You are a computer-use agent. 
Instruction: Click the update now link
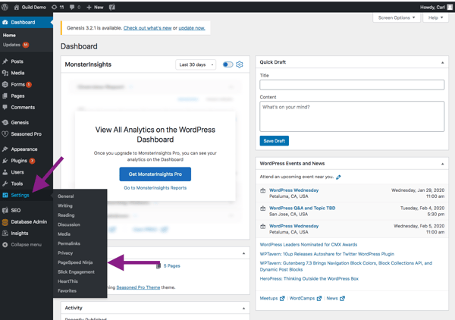click(192, 28)
